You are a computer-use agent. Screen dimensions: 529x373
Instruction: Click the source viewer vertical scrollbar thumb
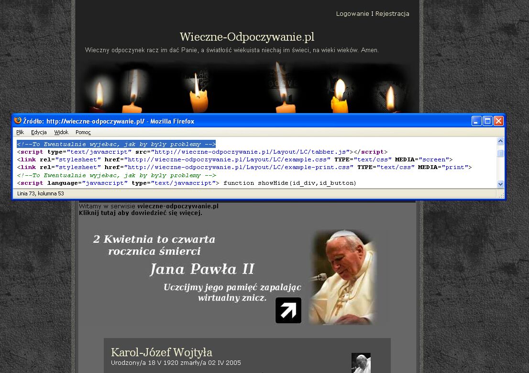point(500,153)
